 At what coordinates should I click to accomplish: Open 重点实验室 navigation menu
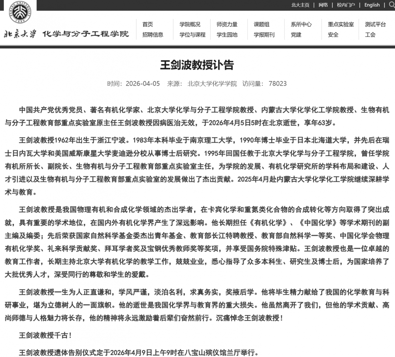(341, 24)
